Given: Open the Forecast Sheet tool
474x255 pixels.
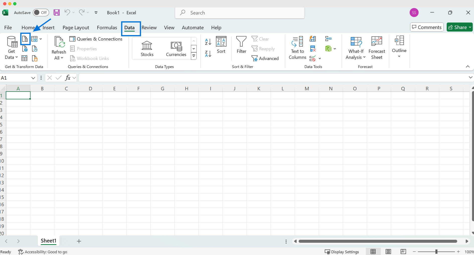Looking at the screenshot, I should pyautogui.click(x=377, y=48).
